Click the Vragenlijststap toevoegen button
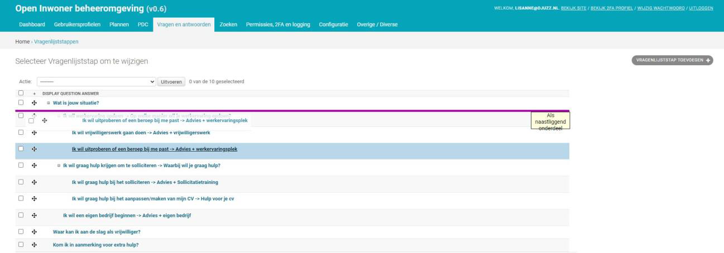This screenshot has width=724, height=253. 672,60
